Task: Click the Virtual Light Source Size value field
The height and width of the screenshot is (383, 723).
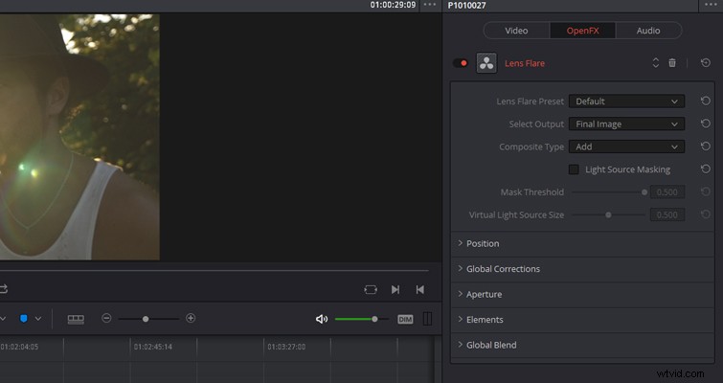Action: 667,214
